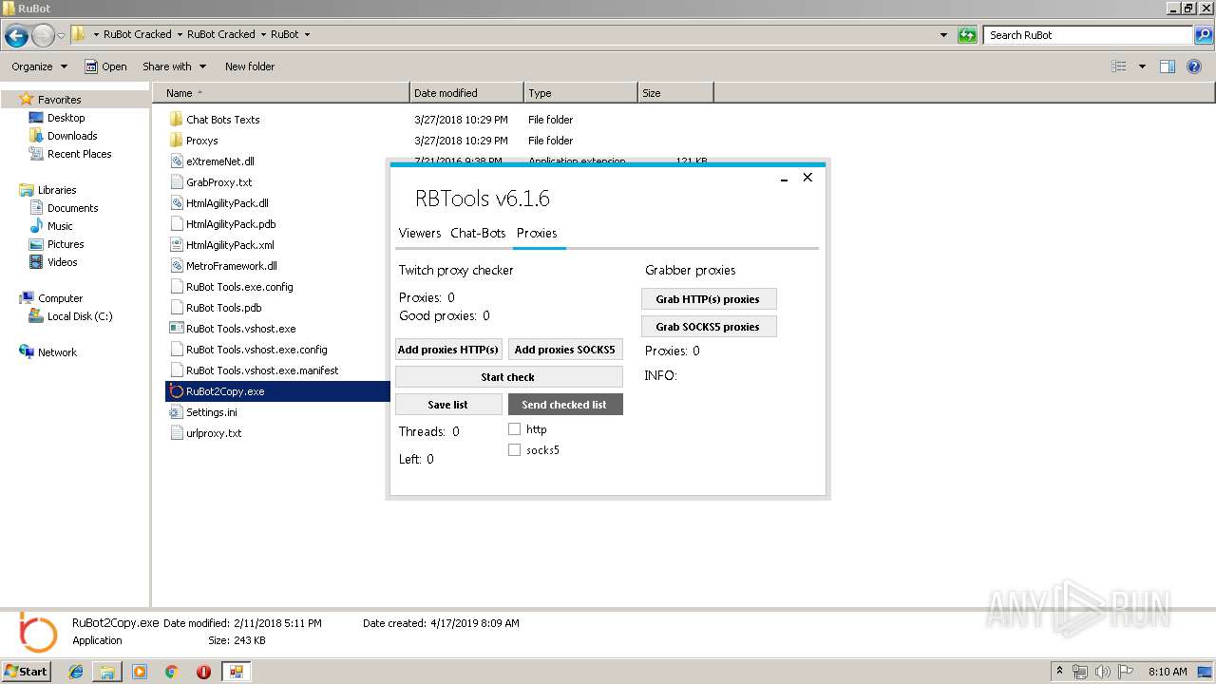Viewport: 1216px width, 684px height.
Task: Open the Viewers tab in RBTools
Action: pos(420,233)
